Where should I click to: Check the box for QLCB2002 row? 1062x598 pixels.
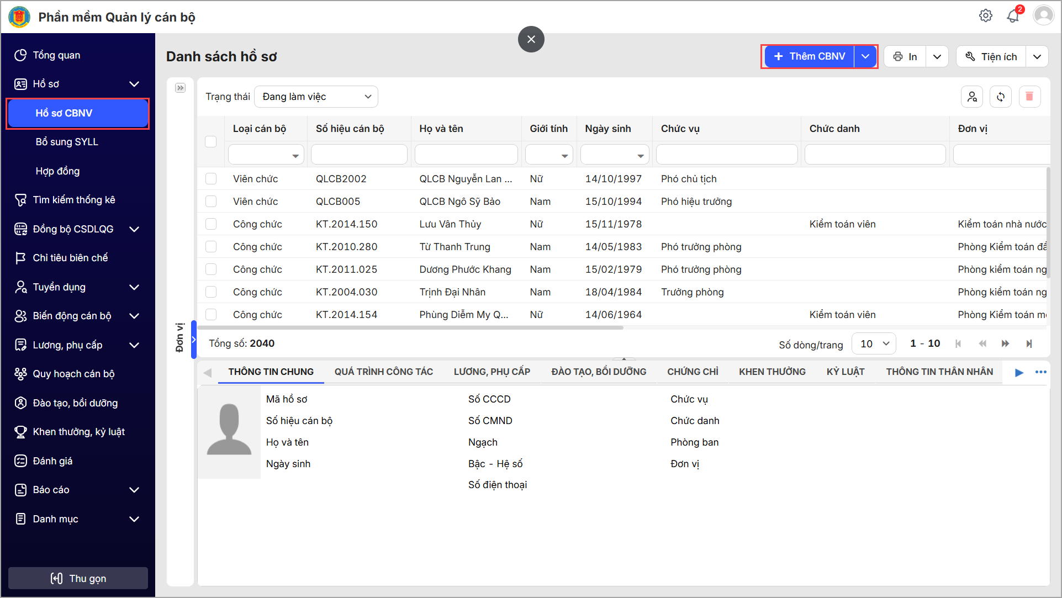point(211,179)
